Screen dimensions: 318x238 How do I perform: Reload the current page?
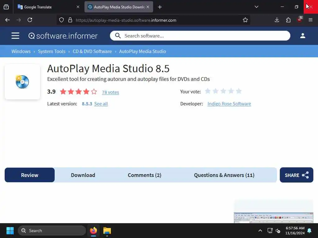tap(30, 20)
